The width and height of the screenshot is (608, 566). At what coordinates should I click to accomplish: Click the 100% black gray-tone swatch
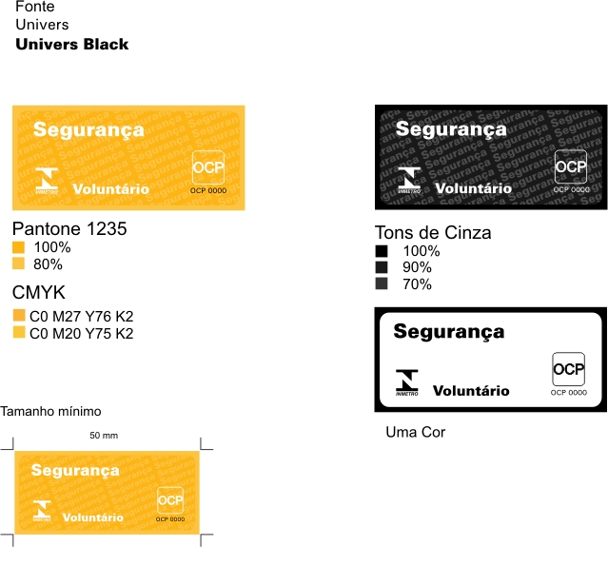click(382, 251)
